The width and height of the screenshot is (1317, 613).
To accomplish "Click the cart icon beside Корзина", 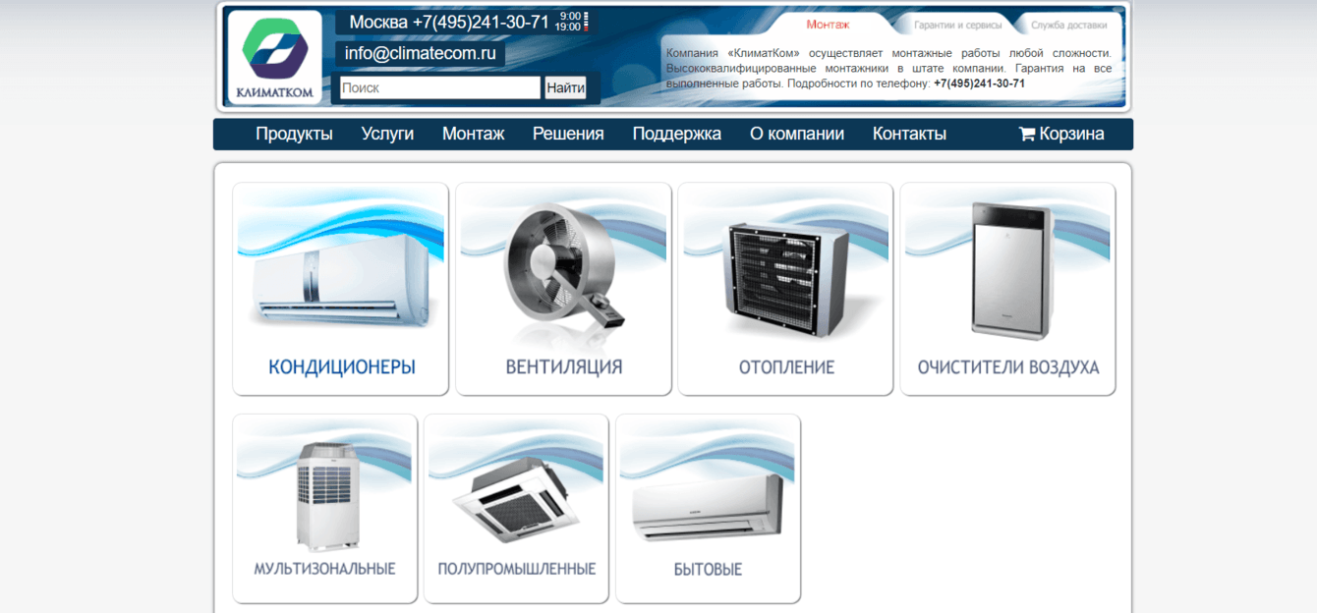I will point(1027,134).
